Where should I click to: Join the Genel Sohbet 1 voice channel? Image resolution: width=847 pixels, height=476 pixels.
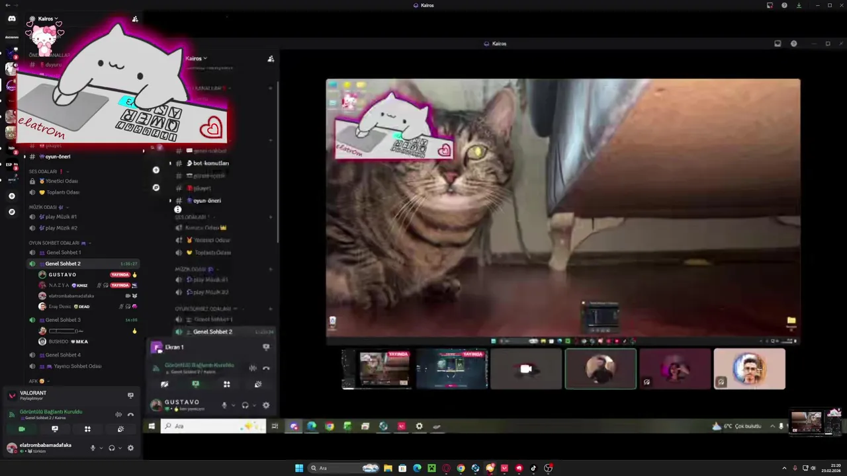click(84, 253)
